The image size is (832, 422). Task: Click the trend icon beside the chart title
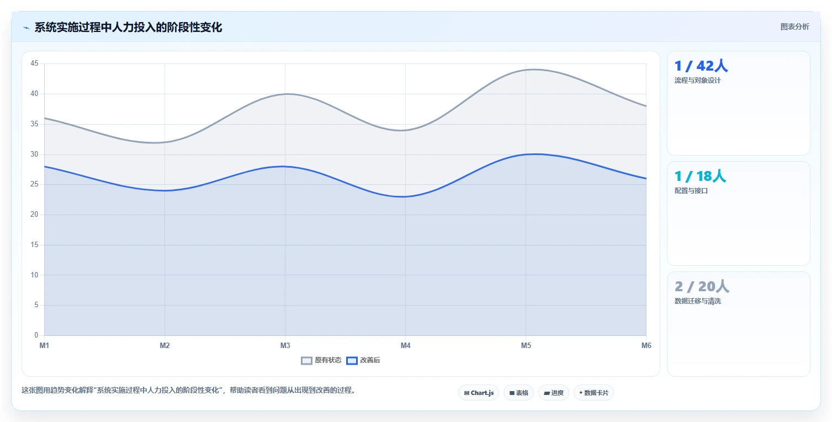click(26, 28)
